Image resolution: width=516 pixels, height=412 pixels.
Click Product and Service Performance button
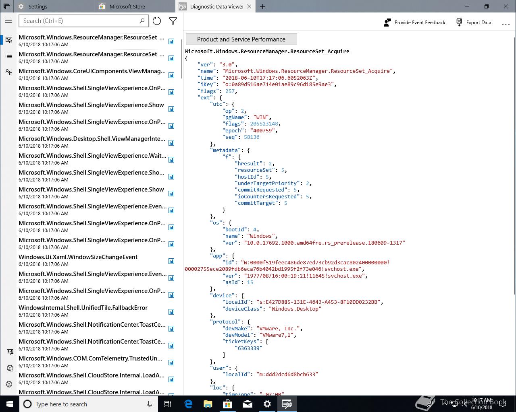point(241,39)
